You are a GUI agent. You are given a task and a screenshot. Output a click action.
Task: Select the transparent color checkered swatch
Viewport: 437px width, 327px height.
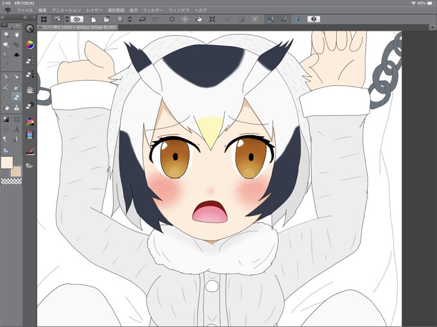[12, 181]
